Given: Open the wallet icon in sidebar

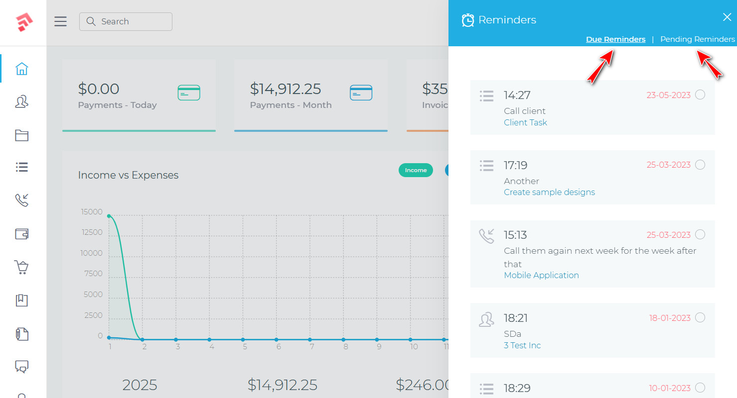Looking at the screenshot, I should [x=21, y=234].
